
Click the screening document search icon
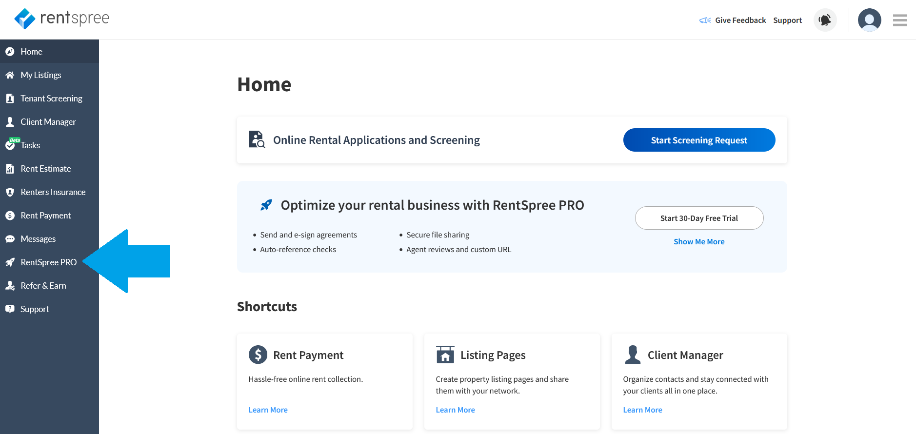tap(257, 139)
